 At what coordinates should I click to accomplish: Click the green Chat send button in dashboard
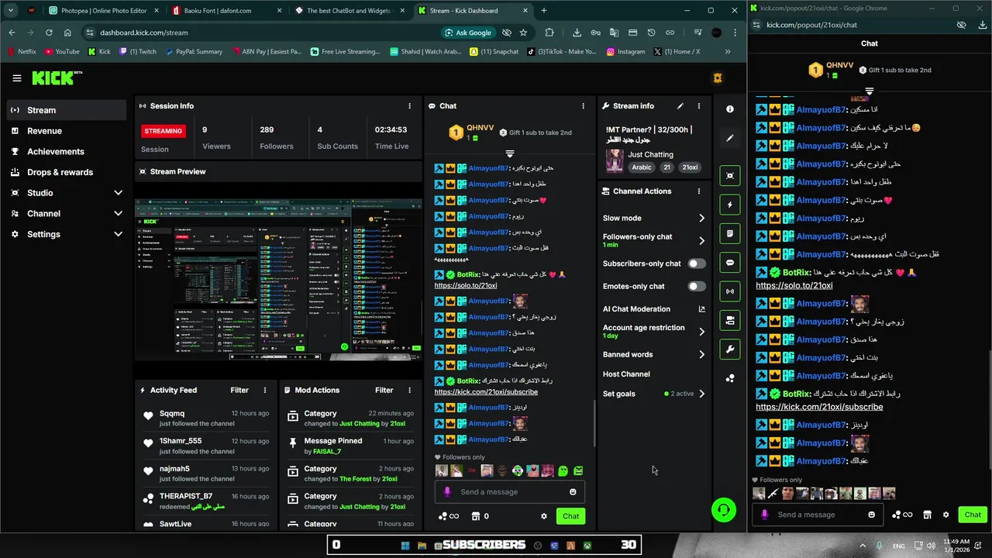[571, 516]
